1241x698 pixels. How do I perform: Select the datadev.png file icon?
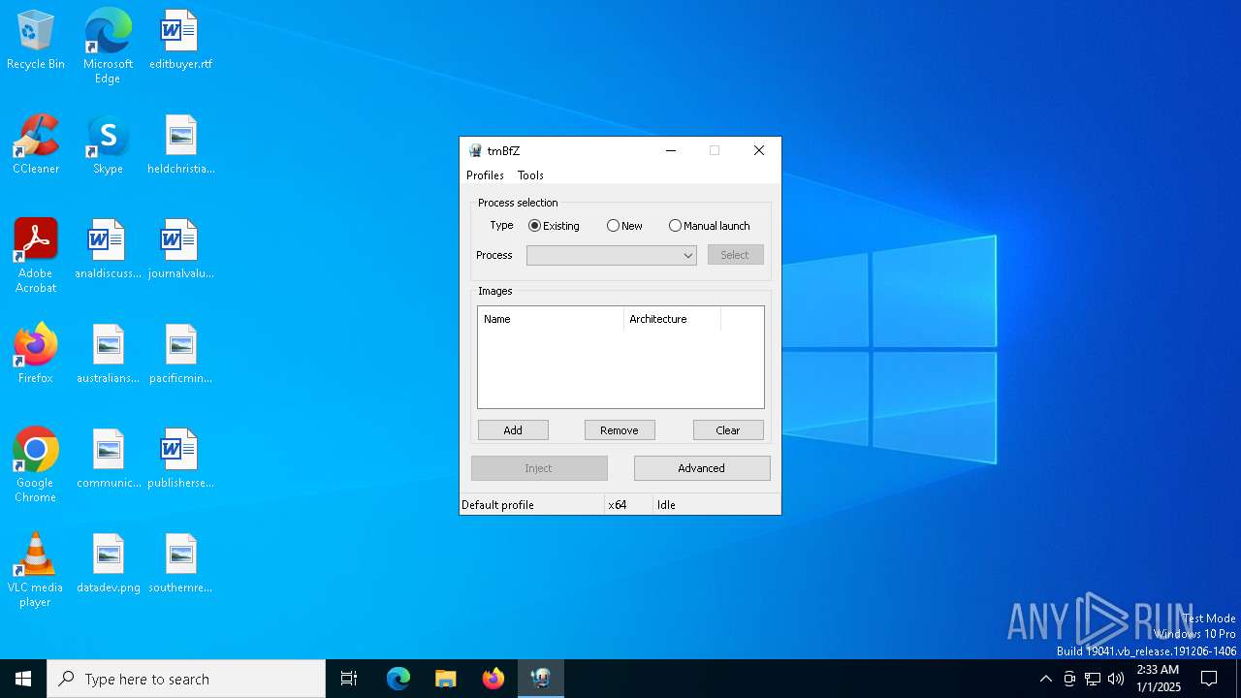click(x=108, y=564)
